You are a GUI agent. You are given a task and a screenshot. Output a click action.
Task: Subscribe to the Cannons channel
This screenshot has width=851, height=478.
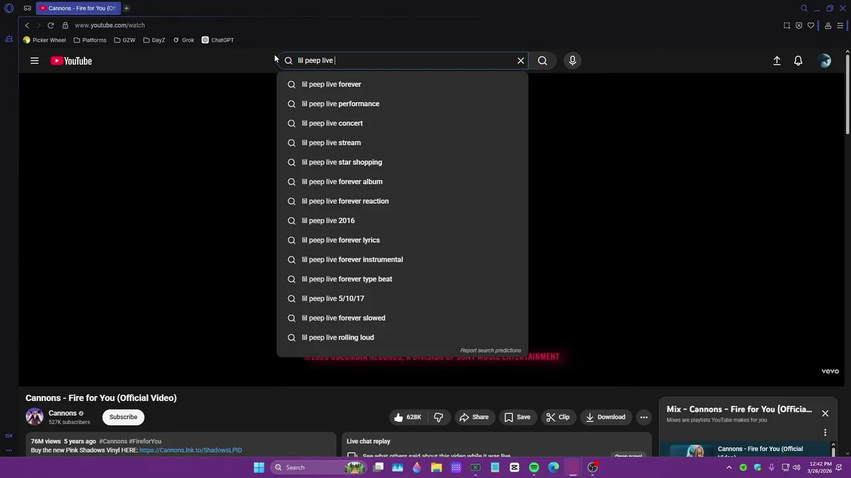123,417
